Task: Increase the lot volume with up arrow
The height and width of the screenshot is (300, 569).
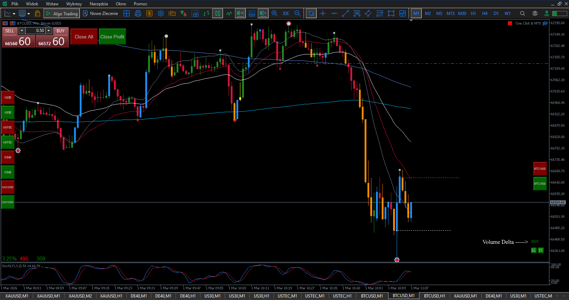Action: (49, 31)
